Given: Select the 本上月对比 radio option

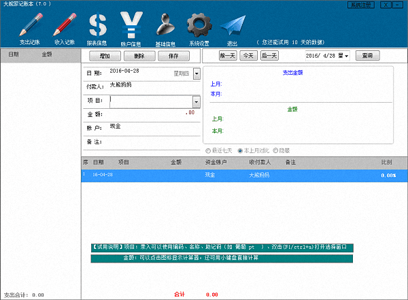Looking at the screenshot, I should click(240, 150).
